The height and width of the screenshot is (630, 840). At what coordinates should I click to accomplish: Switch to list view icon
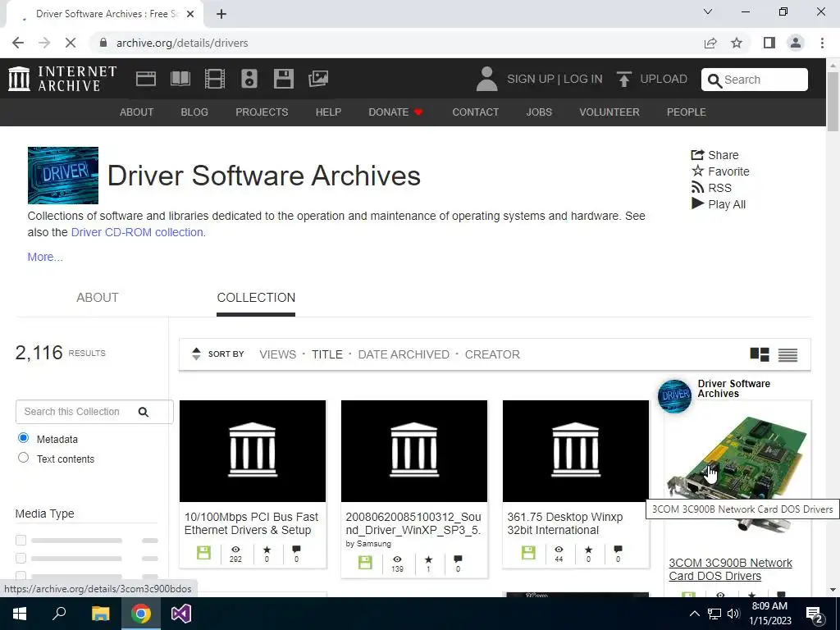pyautogui.click(x=787, y=354)
